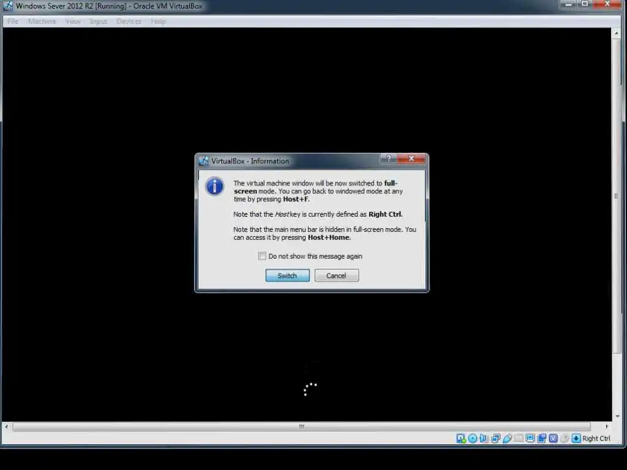Click the USB devices status icon
The height and width of the screenshot is (470, 627).
tap(507, 438)
